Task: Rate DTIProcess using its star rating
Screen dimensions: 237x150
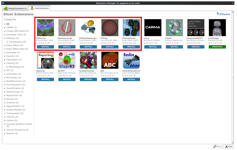Action: coord(41,43)
